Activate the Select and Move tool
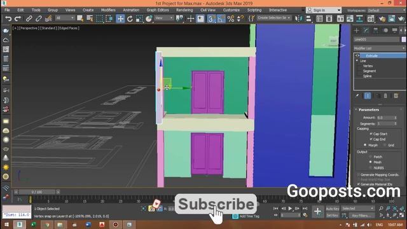 click(120, 18)
